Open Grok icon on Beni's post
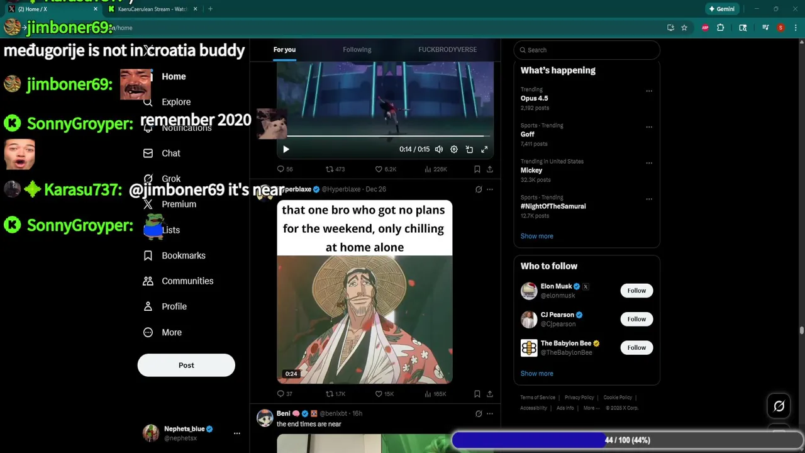Image resolution: width=805 pixels, height=453 pixels. click(x=479, y=414)
